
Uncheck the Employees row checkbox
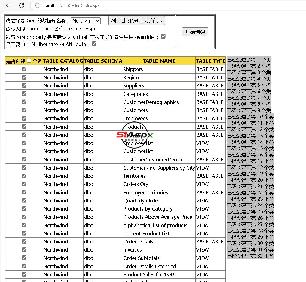click(x=24, y=118)
